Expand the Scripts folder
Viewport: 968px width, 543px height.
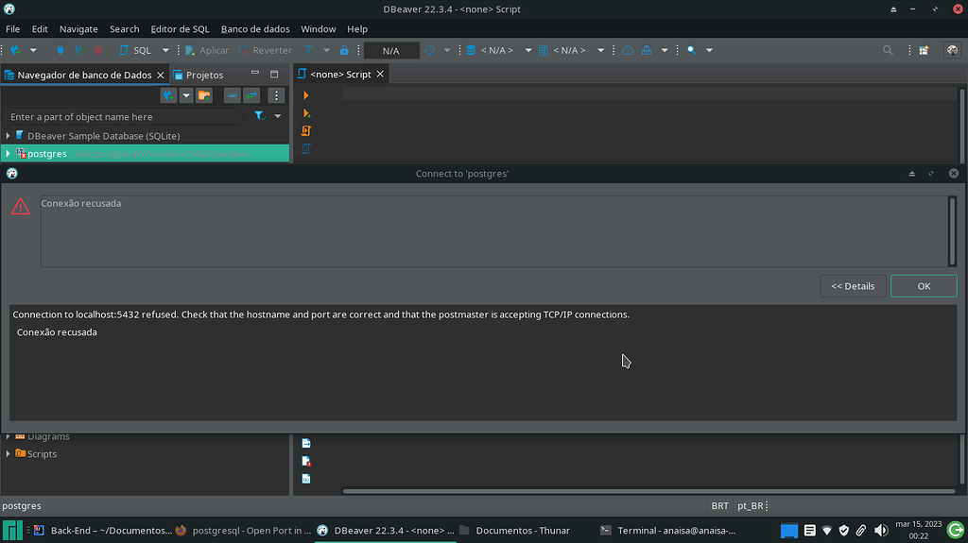8,454
